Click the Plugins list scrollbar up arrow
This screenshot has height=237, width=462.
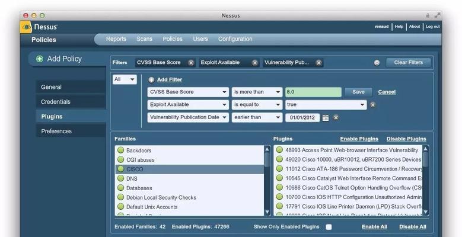coord(425,149)
